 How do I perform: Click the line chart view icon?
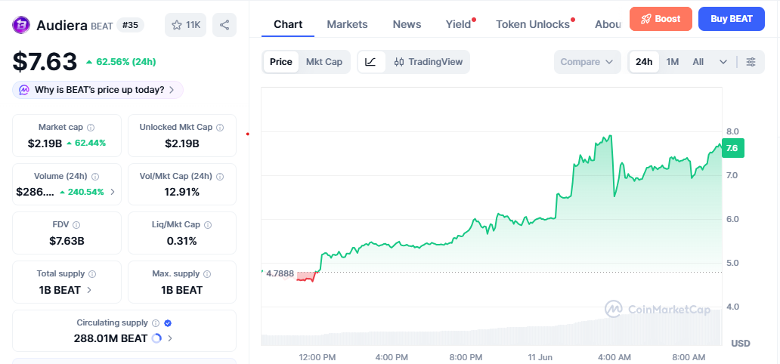[370, 62]
